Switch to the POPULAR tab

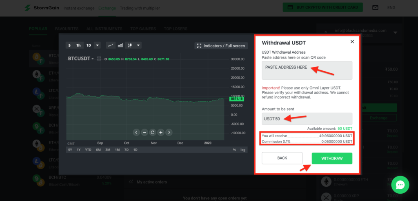pyautogui.click(x=38, y=29)
